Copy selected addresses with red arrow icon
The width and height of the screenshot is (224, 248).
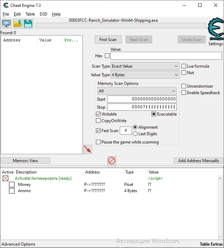[x=88, y=149]
